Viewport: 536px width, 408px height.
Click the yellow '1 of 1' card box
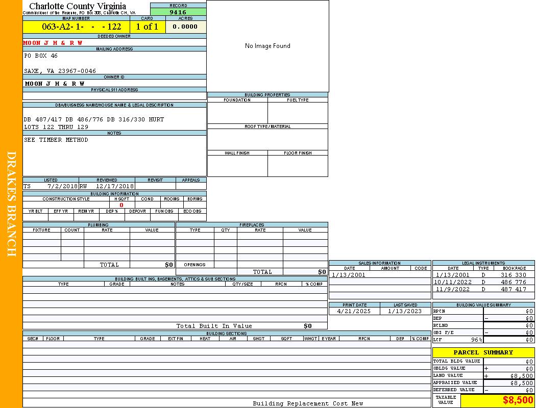[147, 27]
